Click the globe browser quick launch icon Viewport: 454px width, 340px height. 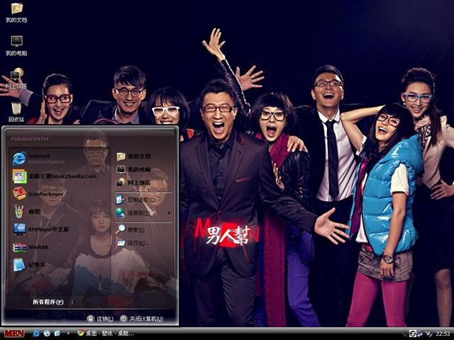tap(47, 334)
